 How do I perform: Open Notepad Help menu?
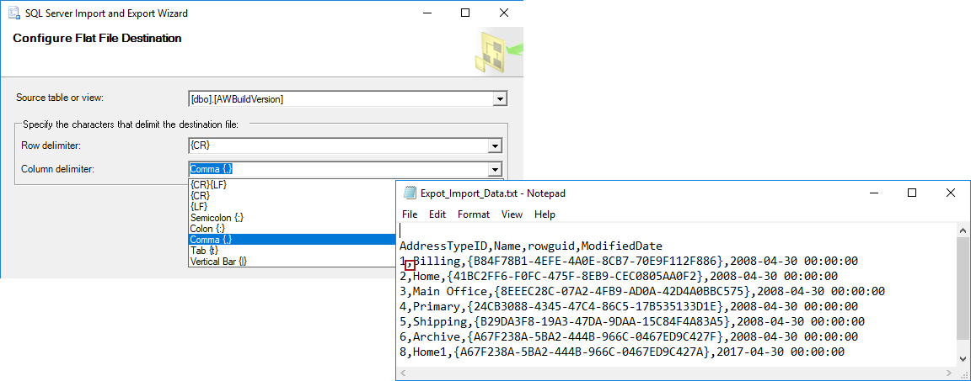545,214
